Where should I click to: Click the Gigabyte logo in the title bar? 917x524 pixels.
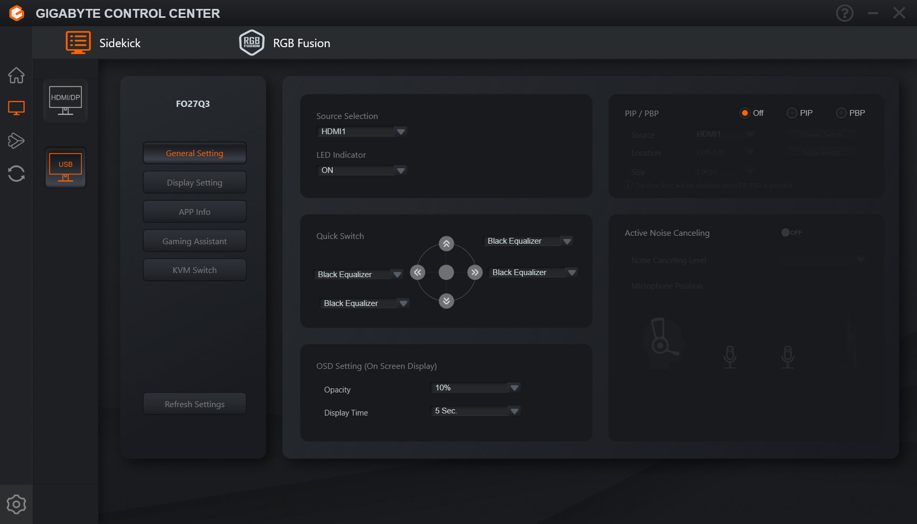click(x=17, y=13)
